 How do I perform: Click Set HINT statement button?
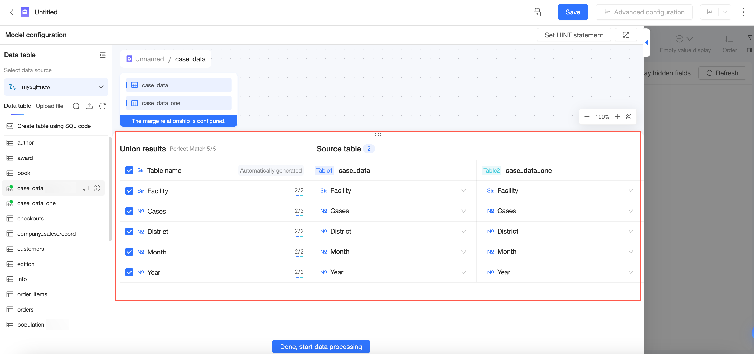[x=574, y=35]
